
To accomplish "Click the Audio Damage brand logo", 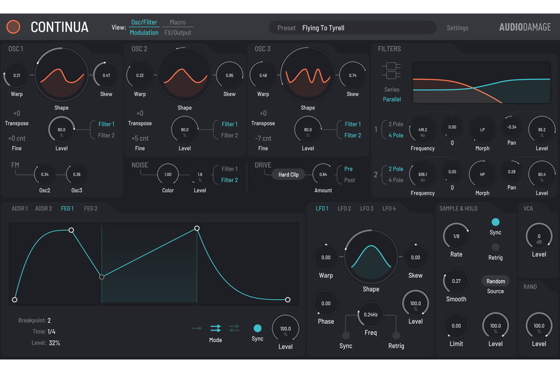I will [525, 28].
